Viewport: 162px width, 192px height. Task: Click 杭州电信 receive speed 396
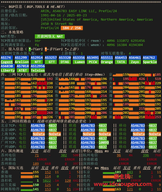point(146,155)
